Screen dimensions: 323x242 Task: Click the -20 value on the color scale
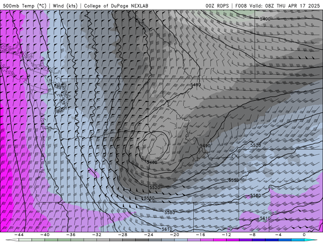tap(174, 235)
